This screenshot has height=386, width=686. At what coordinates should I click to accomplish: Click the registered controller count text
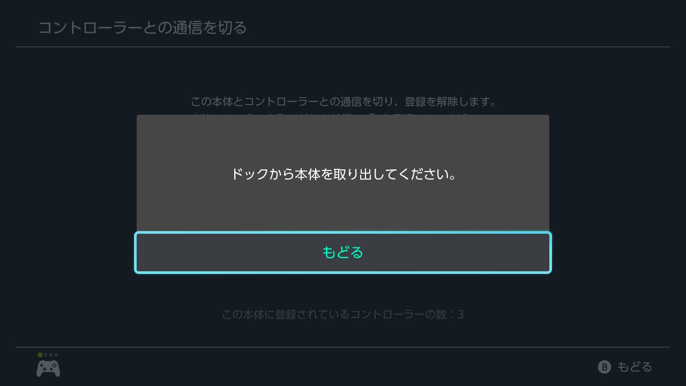click(343, 314)
